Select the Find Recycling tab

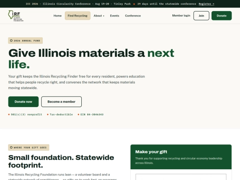[x=78, y=16]
